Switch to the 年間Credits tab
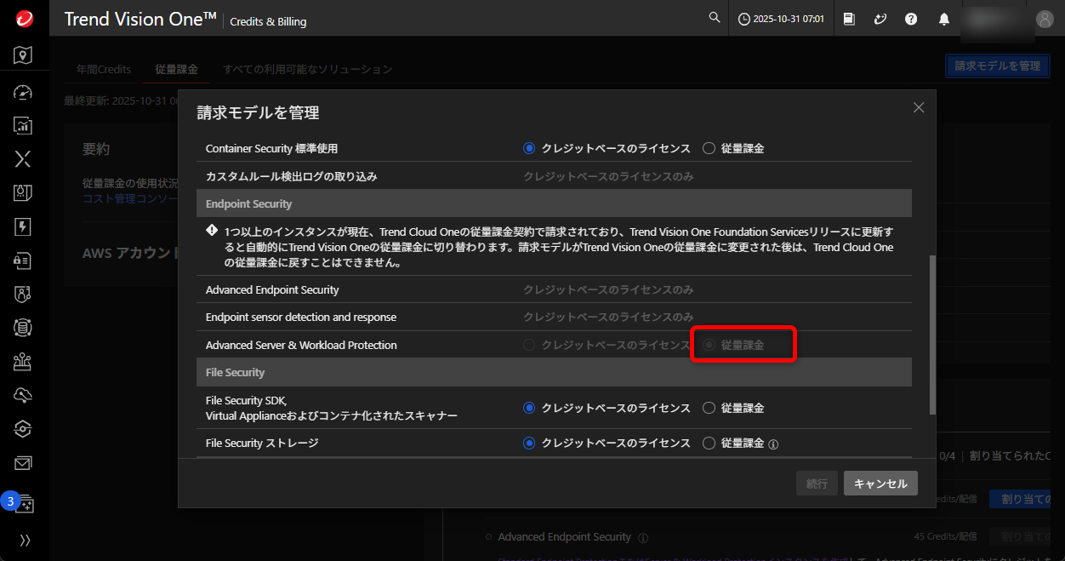Viewport: 1065px width, 561px height. [104, 69]
